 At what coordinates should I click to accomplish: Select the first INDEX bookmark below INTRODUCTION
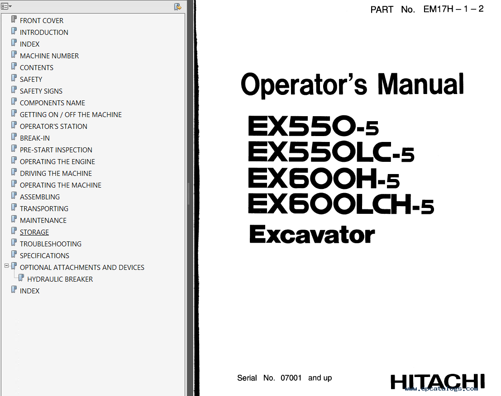coord(30,44)
